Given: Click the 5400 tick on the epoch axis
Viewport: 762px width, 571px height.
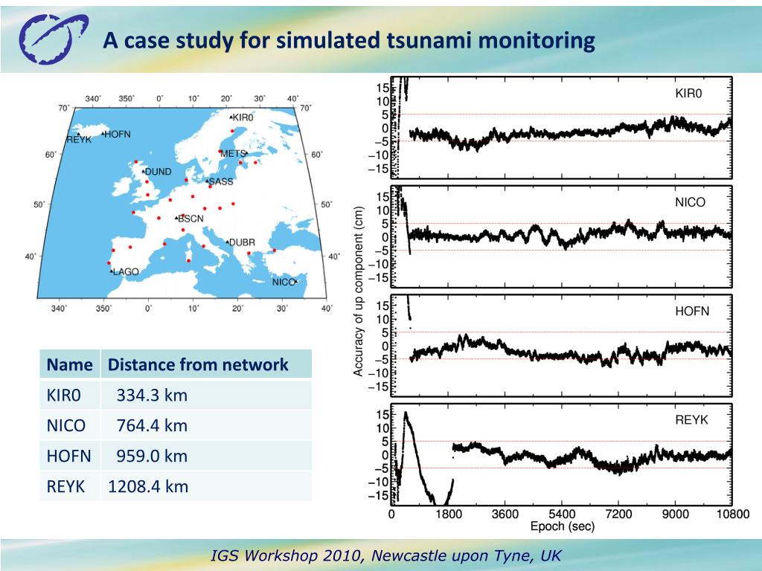Looking at the screenshot, I should tap(563, 514).
